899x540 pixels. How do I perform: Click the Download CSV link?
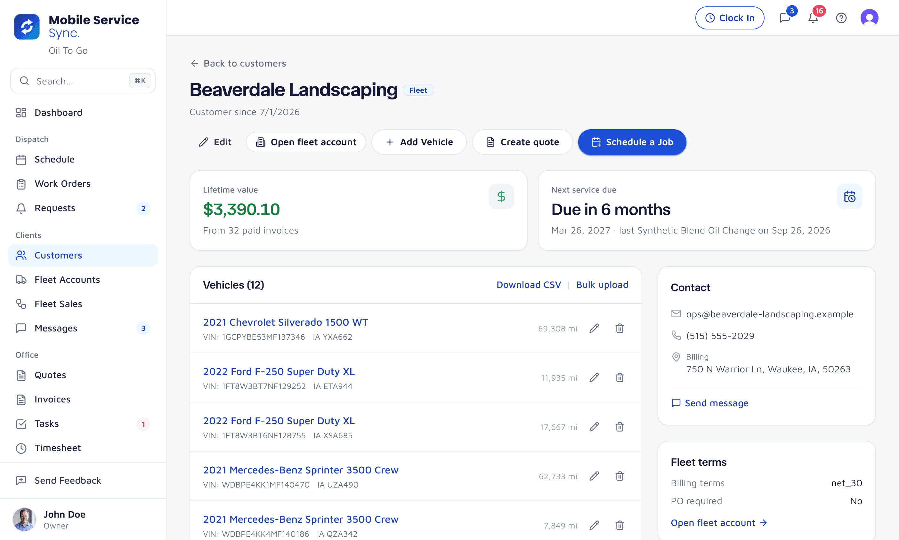click(x=528, y=285)
